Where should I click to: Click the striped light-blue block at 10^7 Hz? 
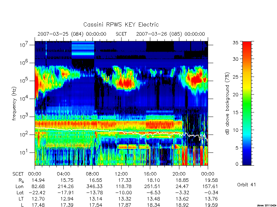(83, 48)
